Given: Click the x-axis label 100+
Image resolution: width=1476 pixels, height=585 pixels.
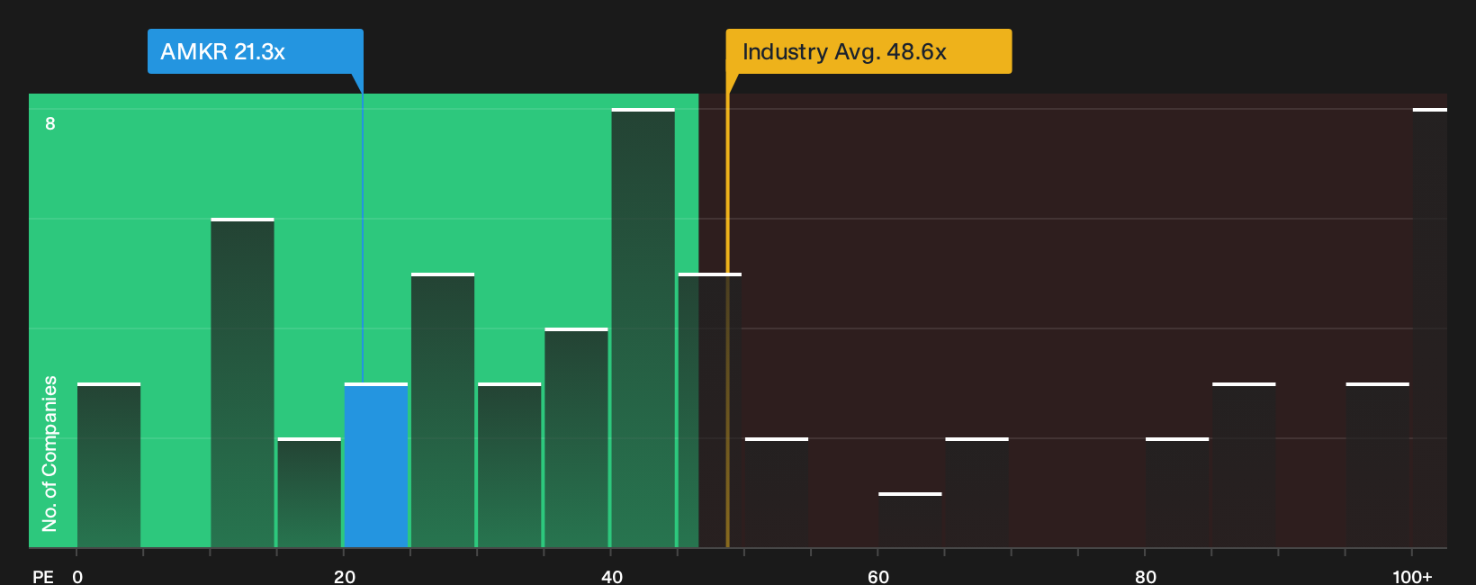Looking at the screenshot, I should click(1412, 576).
